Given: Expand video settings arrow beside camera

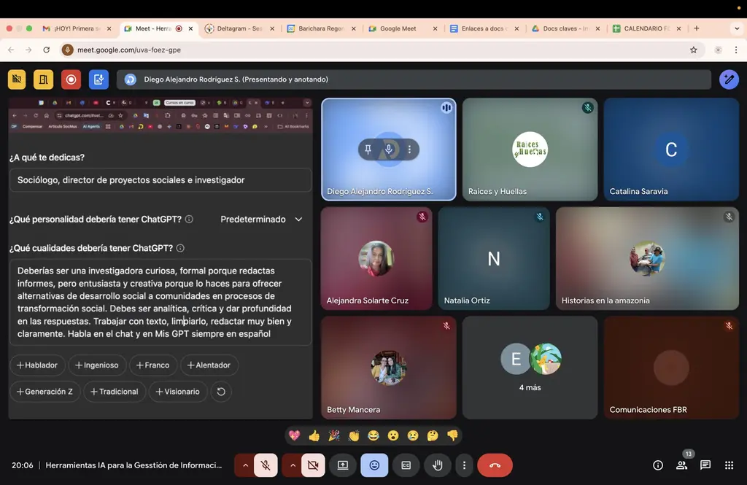Looking at the screenshot, I should pyautogui.click(x=293, y=465).
